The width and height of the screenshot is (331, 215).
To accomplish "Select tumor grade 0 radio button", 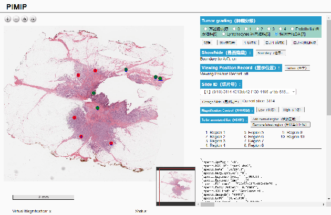I will [x=233, y=28].
